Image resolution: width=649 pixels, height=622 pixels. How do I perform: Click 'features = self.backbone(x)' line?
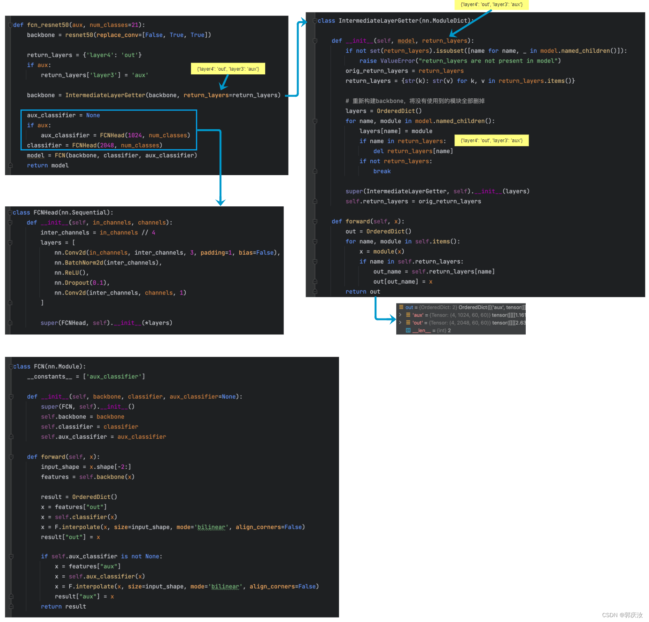tap(87, 477)
